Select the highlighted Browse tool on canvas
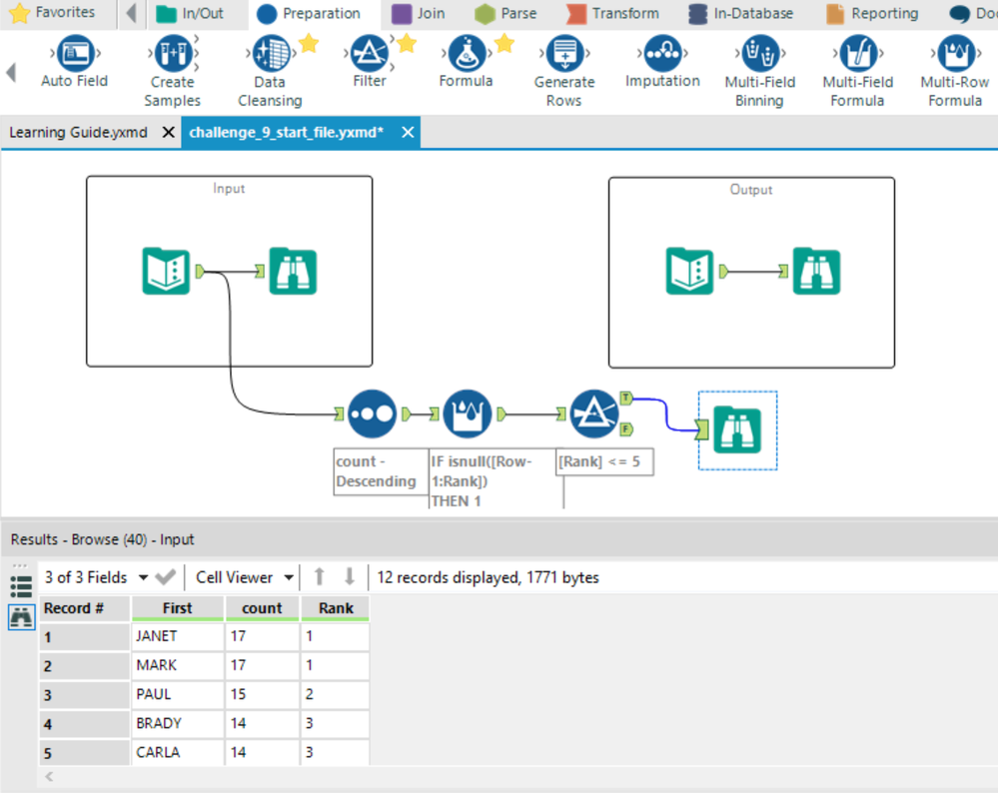This screenshot has height=793, width=998. coord(737,430)
